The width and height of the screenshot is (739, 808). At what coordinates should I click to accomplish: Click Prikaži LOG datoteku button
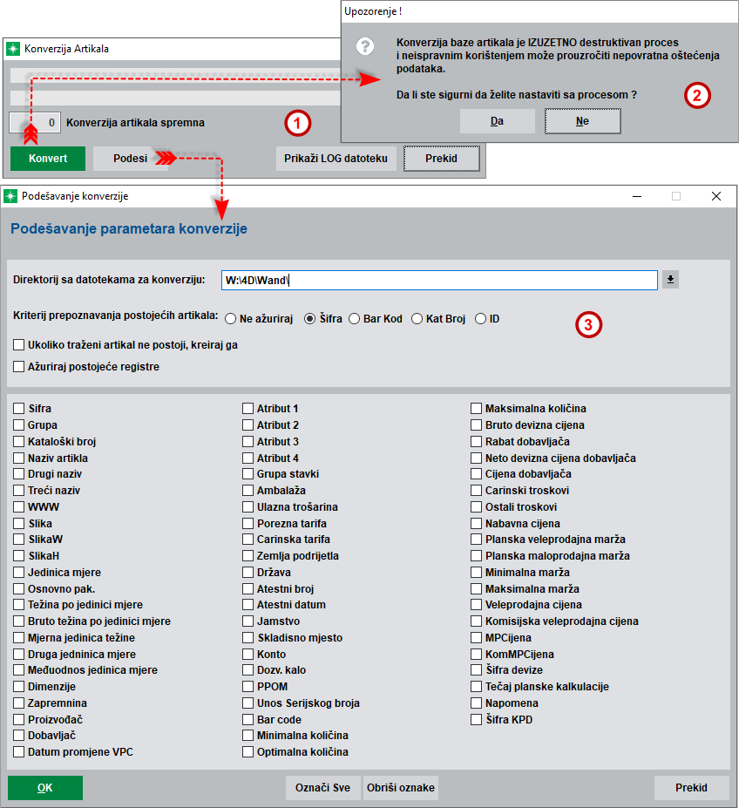coord(336,159)
